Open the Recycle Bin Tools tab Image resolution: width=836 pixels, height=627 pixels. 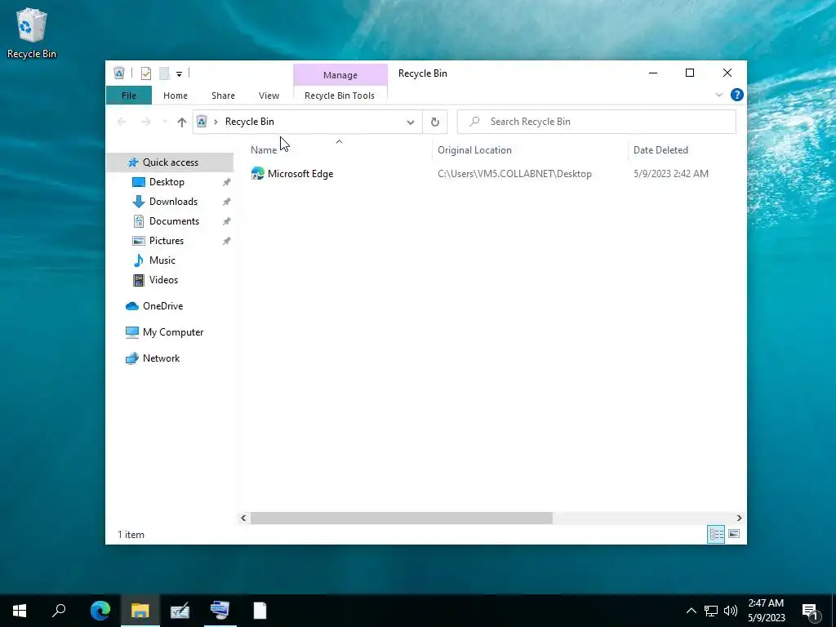[340, 96]
